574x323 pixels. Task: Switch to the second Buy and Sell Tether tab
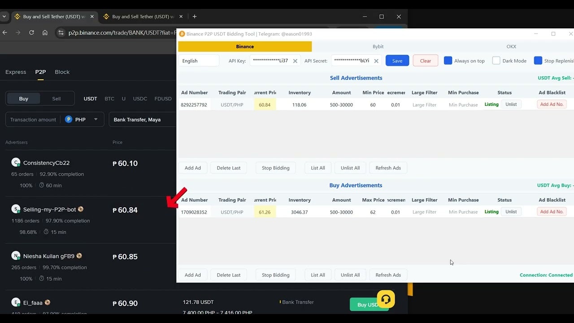point(143,17)
